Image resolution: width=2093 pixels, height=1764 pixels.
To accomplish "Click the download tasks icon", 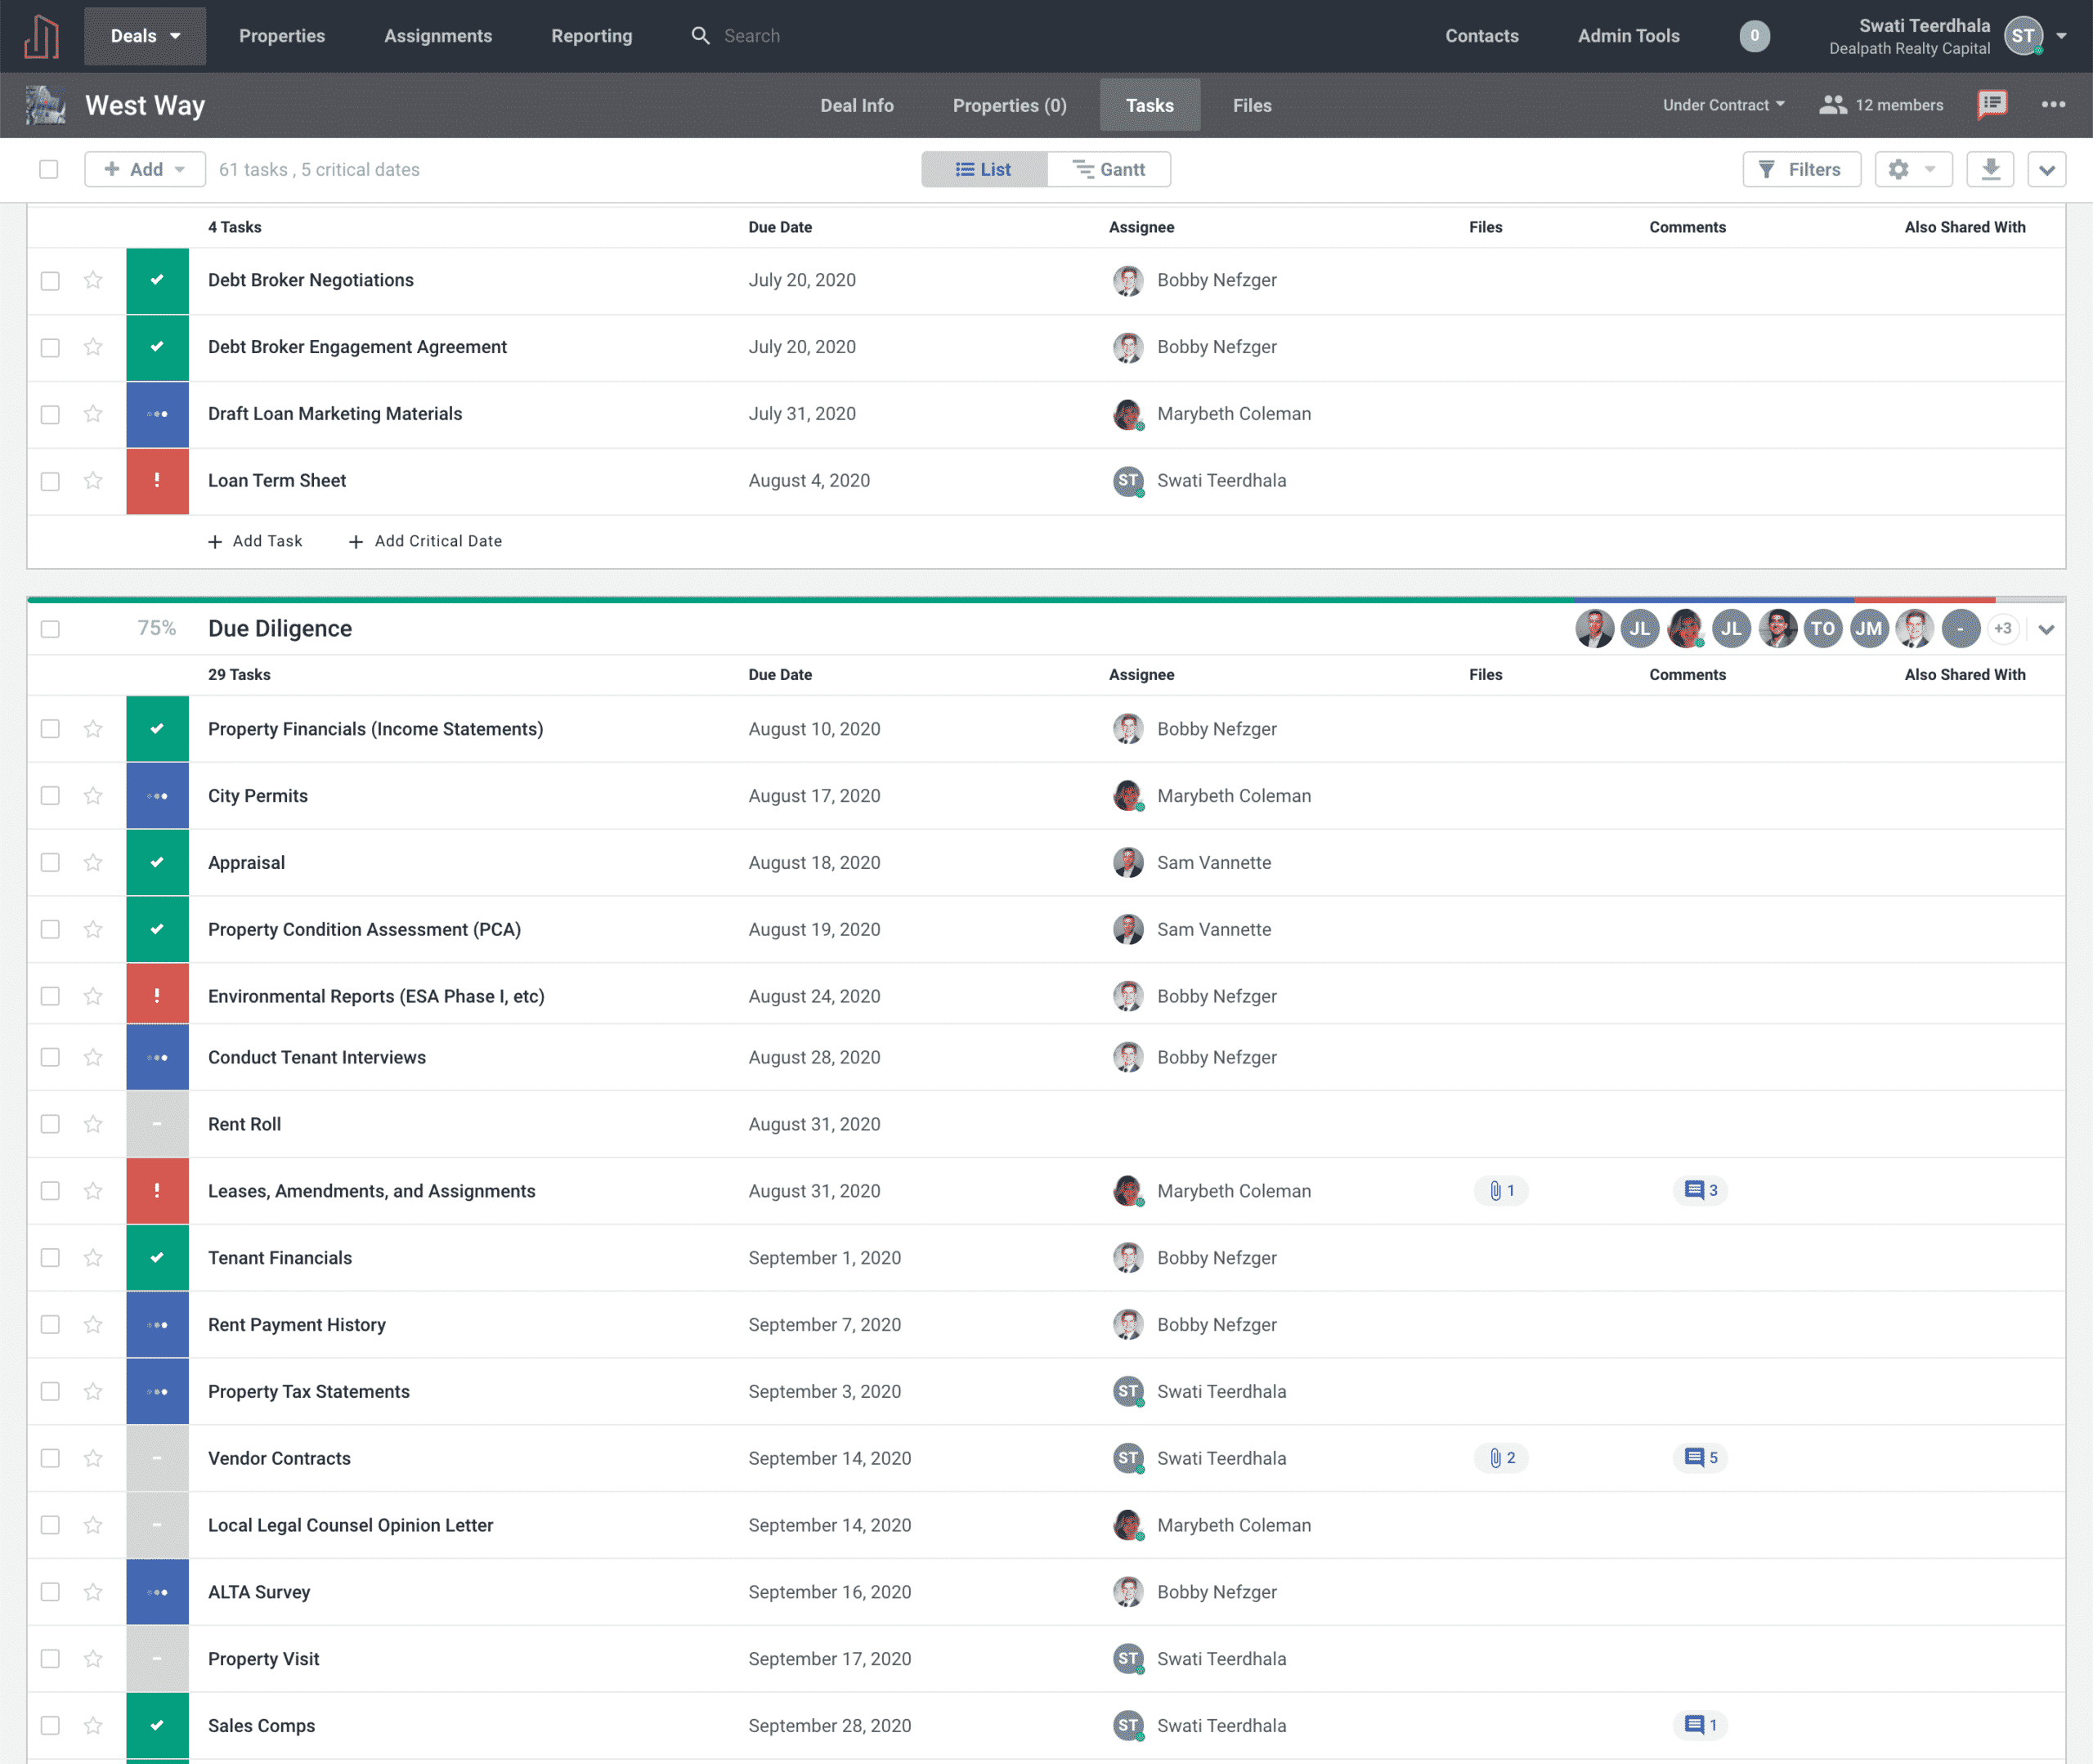I will 1990,169.
